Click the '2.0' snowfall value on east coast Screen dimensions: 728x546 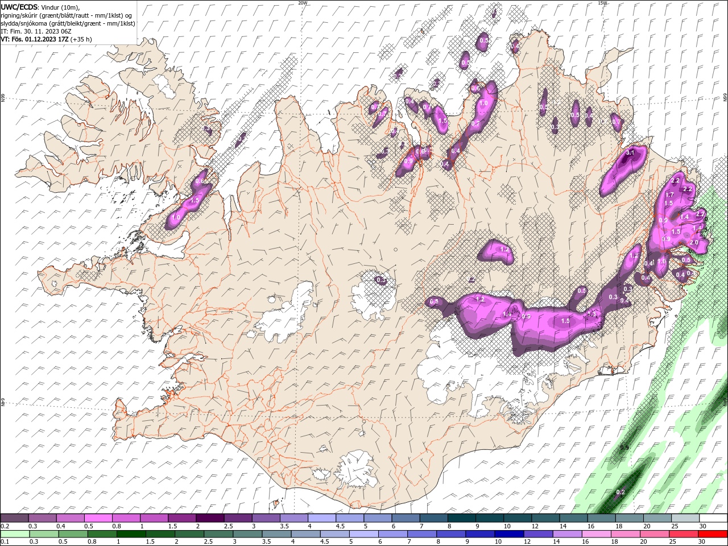click(x=694, y=242)
